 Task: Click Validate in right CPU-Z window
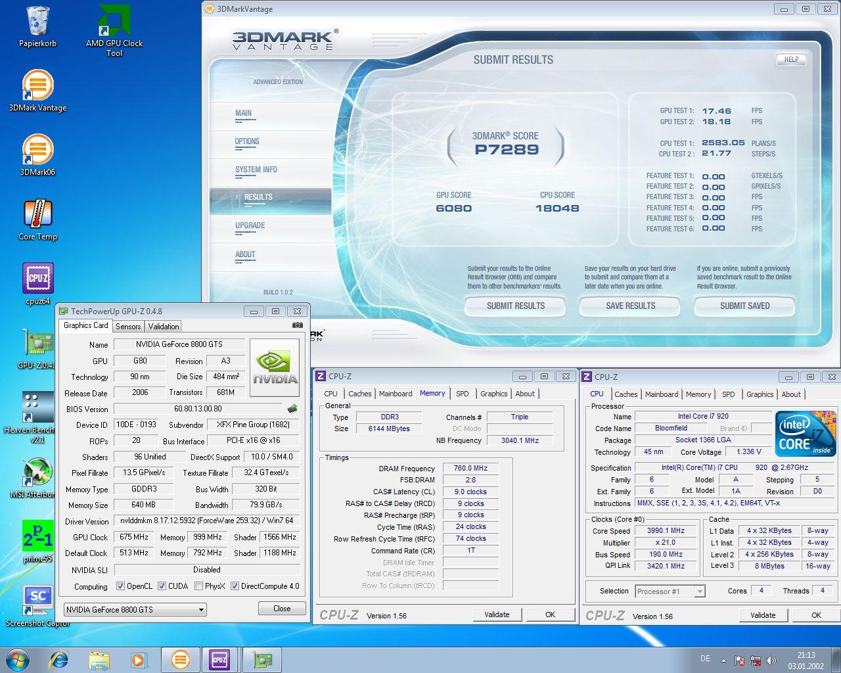[x=763, y=615]
